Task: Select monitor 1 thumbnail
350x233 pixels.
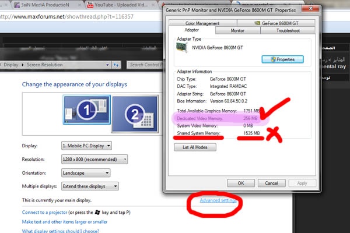Action: 86,110
